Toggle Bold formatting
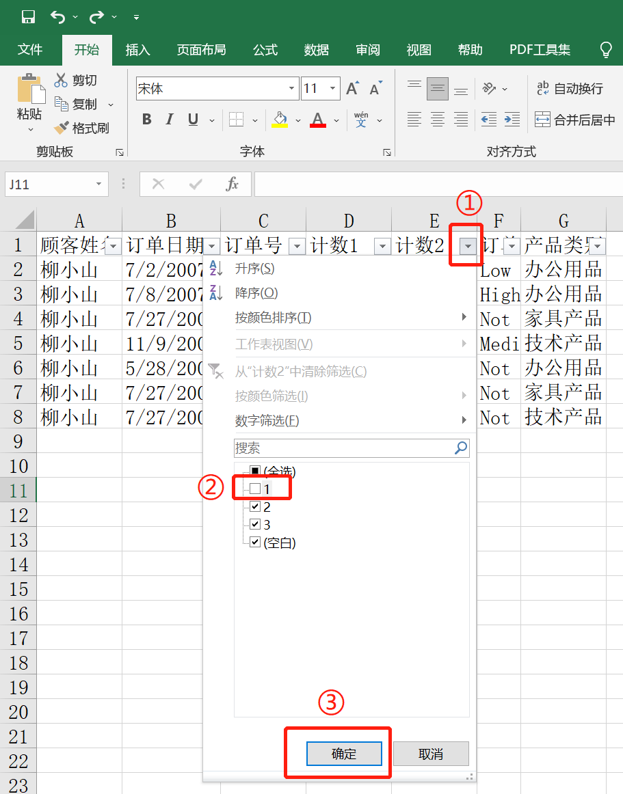The width and height of the screenshot is (623, 794). click(147, 120)
